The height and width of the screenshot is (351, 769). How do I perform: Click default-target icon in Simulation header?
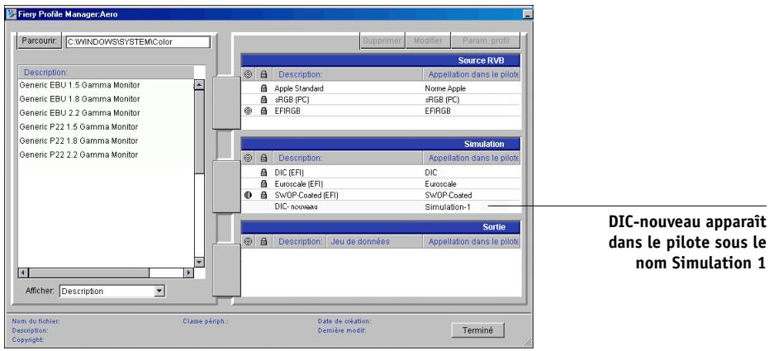[x=248, y=158]
